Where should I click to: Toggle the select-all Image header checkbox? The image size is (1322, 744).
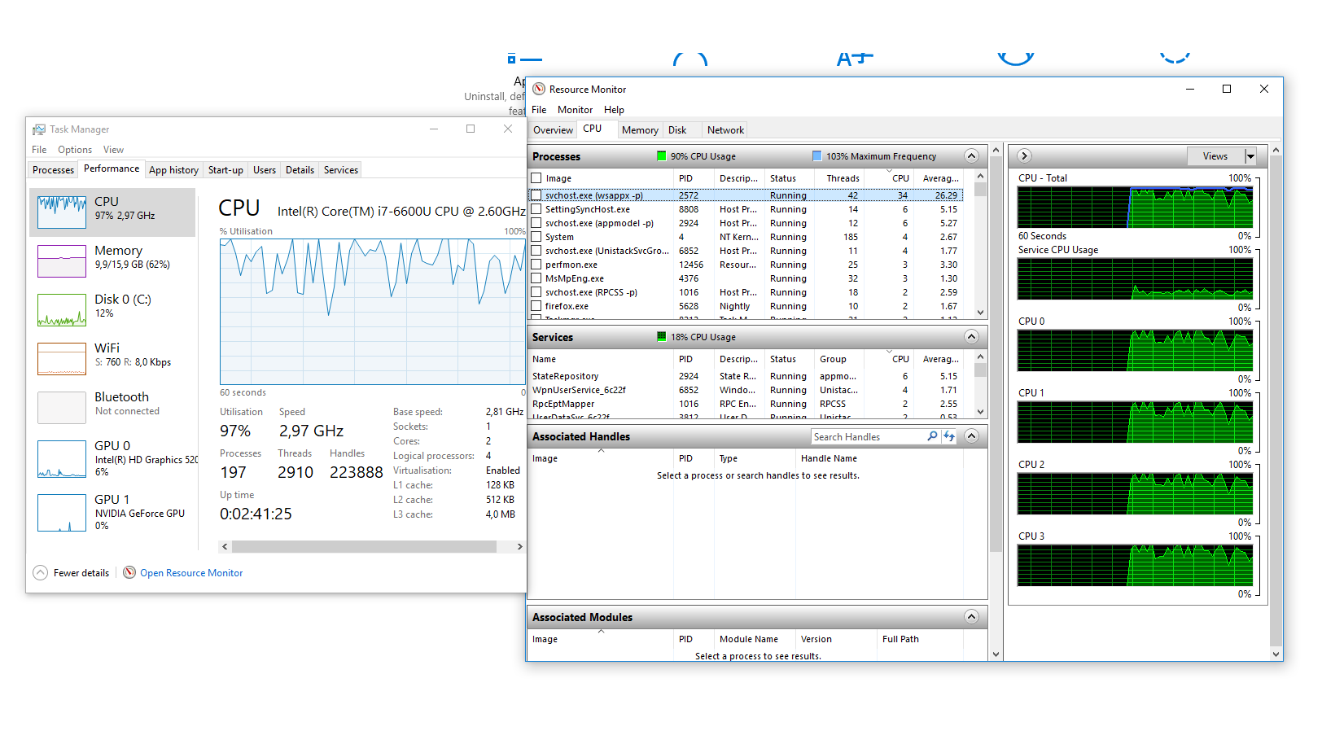pyautogui.click(x=536, y=178)
